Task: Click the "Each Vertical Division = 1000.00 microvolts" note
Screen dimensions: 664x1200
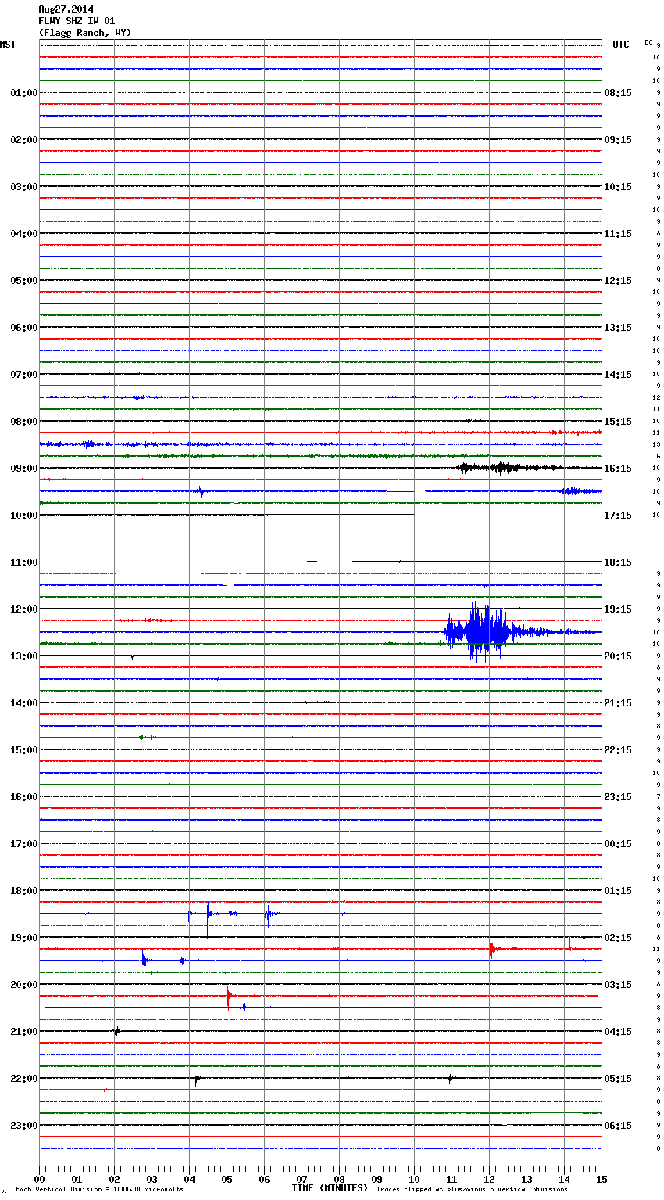Action: tap(99, 1190)
